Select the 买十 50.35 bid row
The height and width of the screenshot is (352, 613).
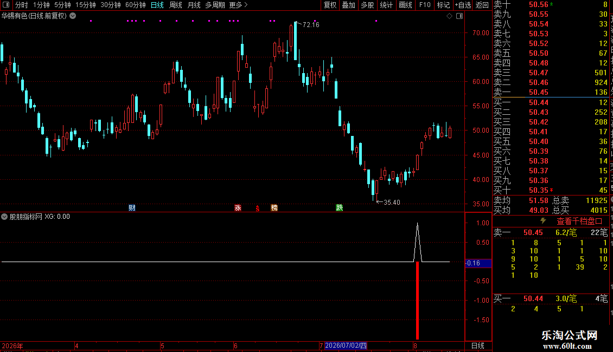coord(551,190)
